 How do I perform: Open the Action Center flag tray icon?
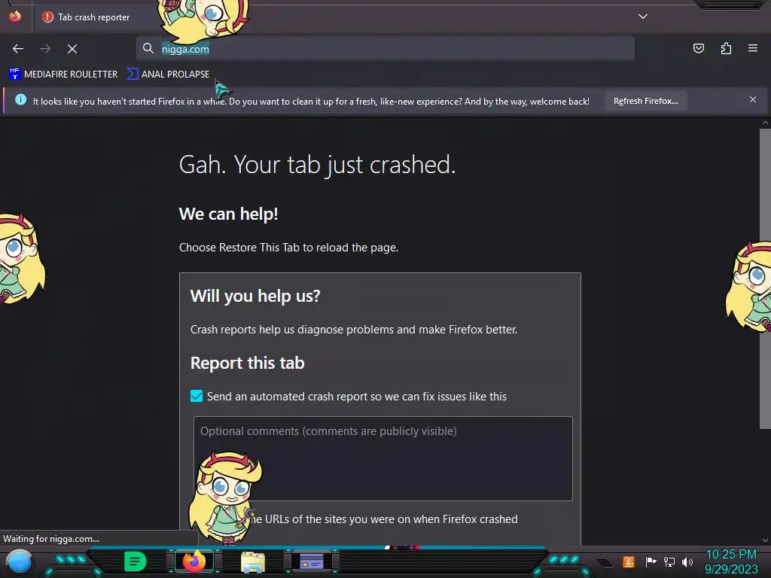pyautogui.click(x=651, y=561)
